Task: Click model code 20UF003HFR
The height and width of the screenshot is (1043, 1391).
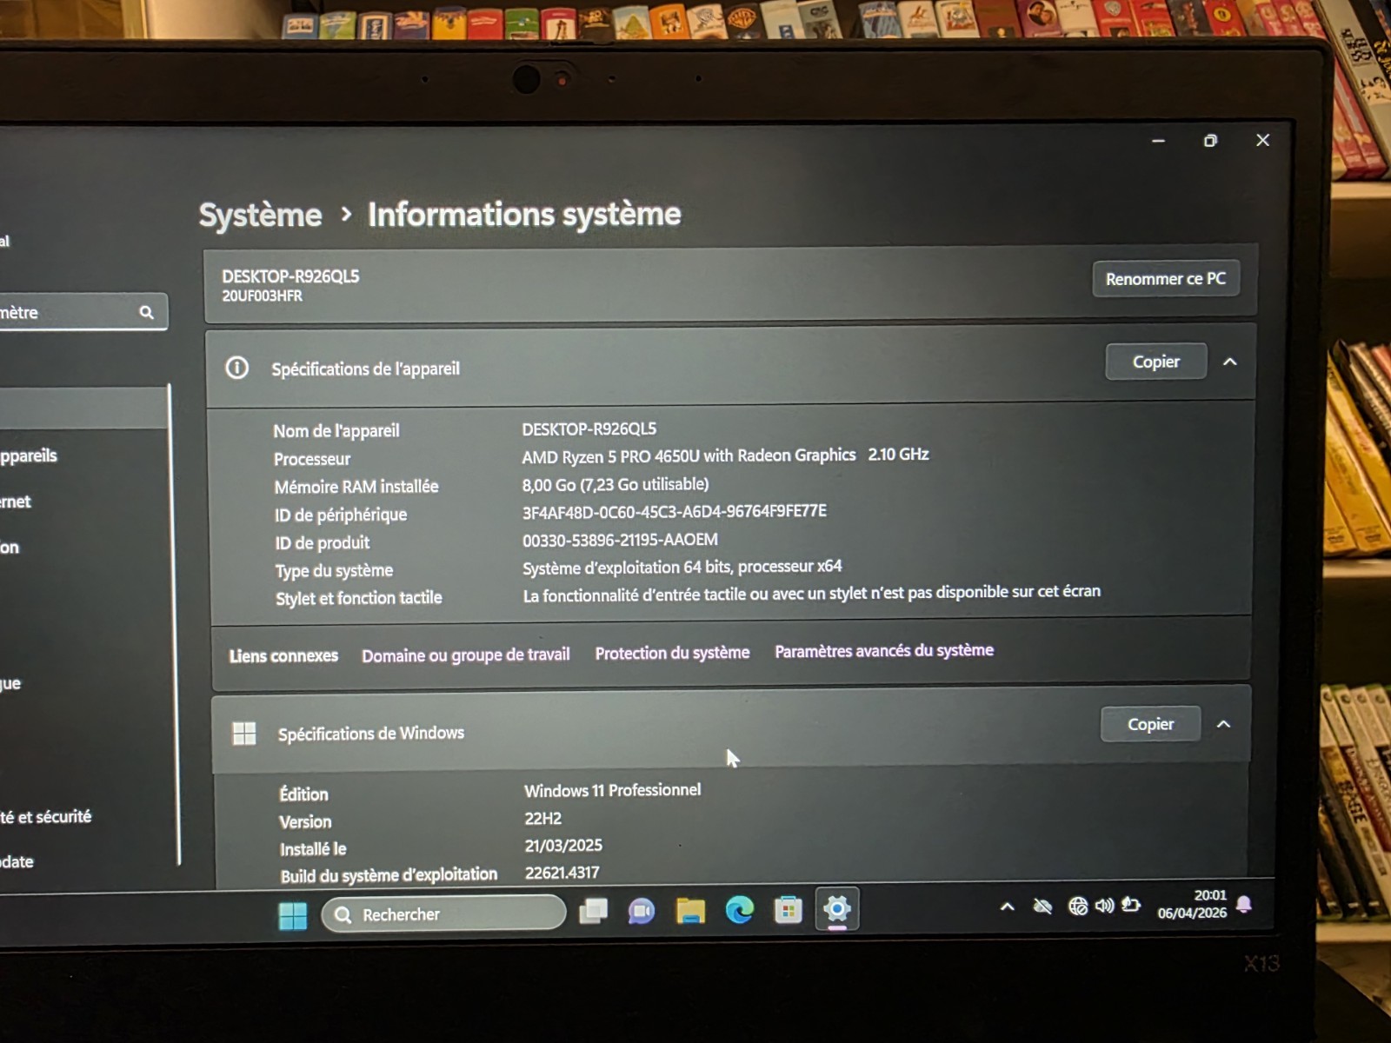Action: pos(262,296)
